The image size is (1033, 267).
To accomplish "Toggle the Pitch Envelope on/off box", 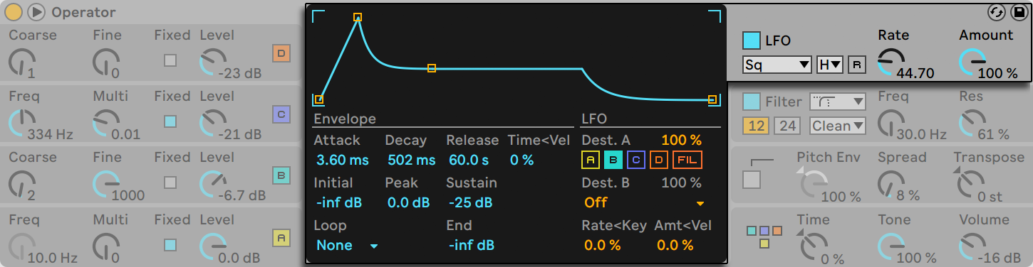I will coord(751,180).
